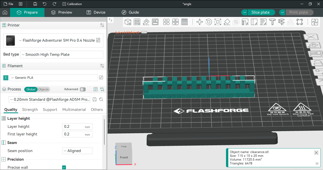The image size is (323, 170).
Task: Select the Rotate tool
Action: click(x=209, y=22)
